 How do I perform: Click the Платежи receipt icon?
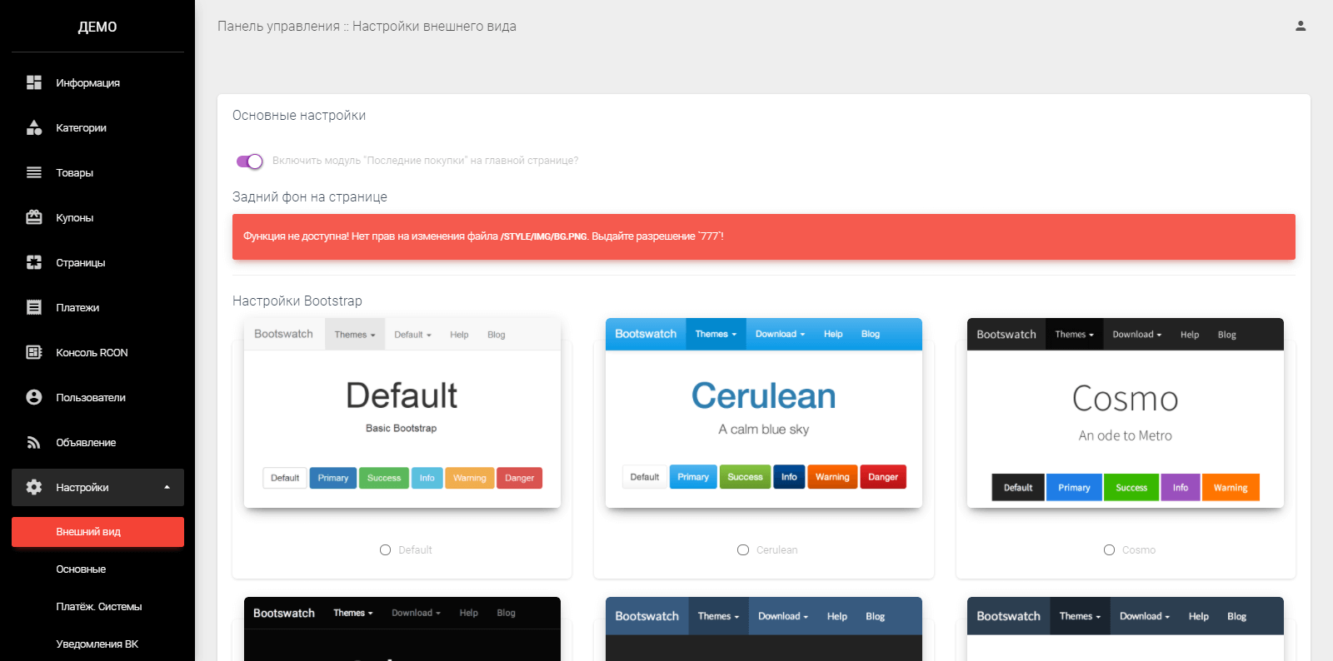pos(34,307)
